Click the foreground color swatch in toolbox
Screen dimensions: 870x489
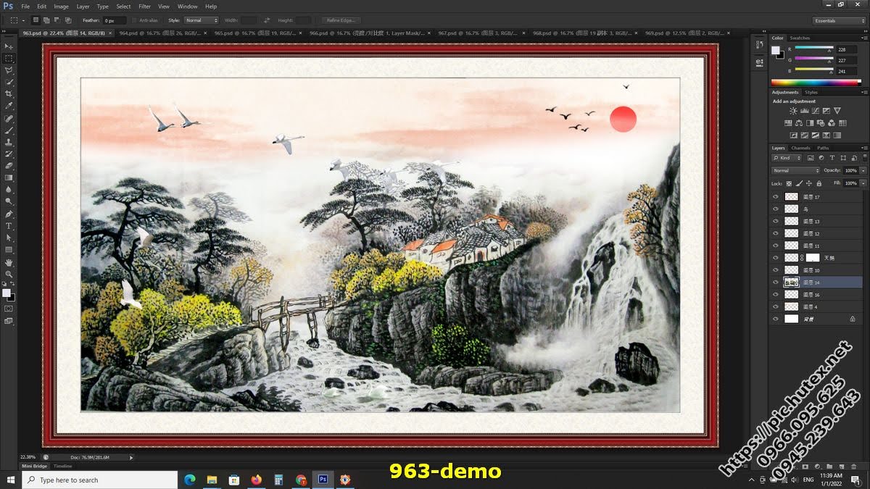tap(7, 293)
